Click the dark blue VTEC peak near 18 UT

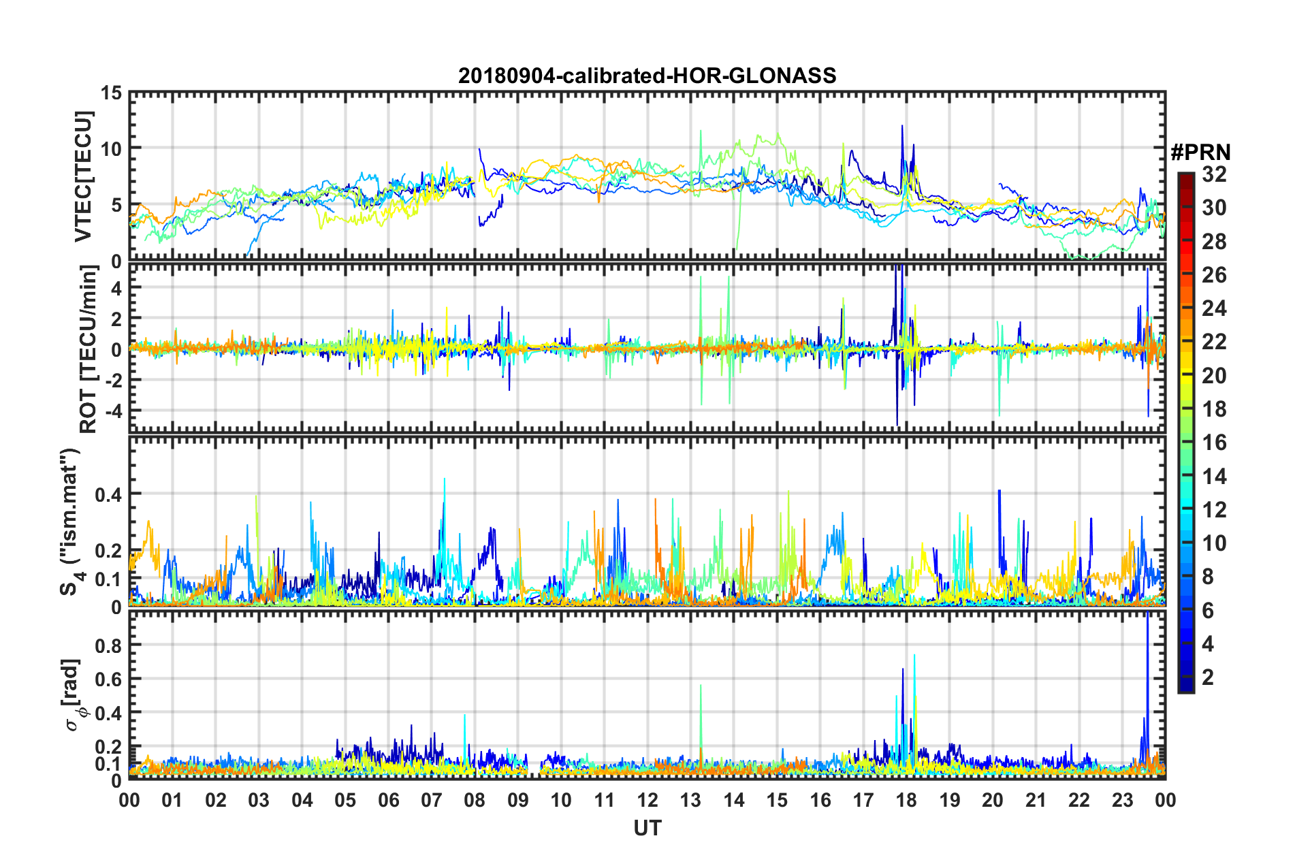pyautogui.click(x=902, y=127)
